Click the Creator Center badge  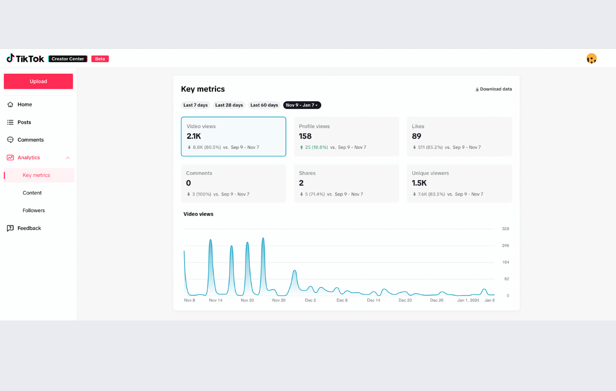point(67,58)
